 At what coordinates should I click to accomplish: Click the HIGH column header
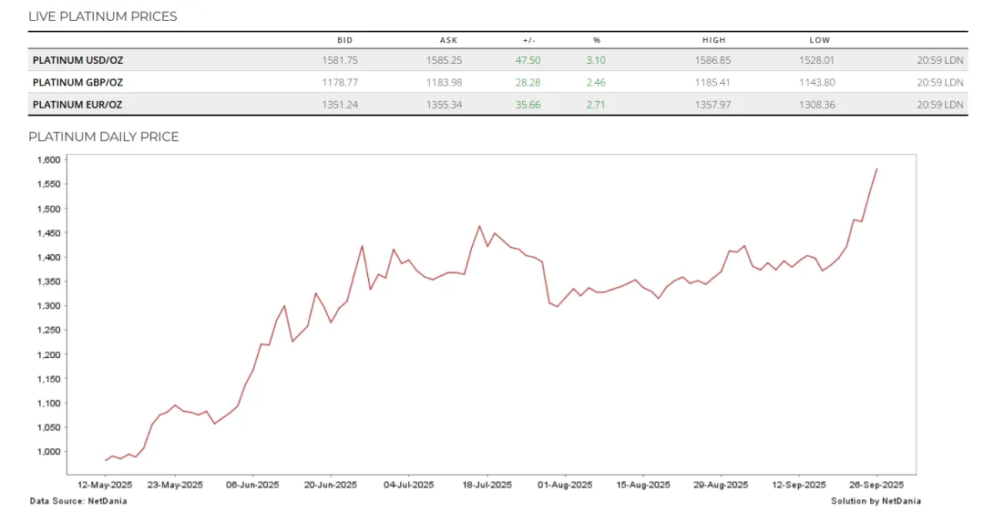[714, 40]
